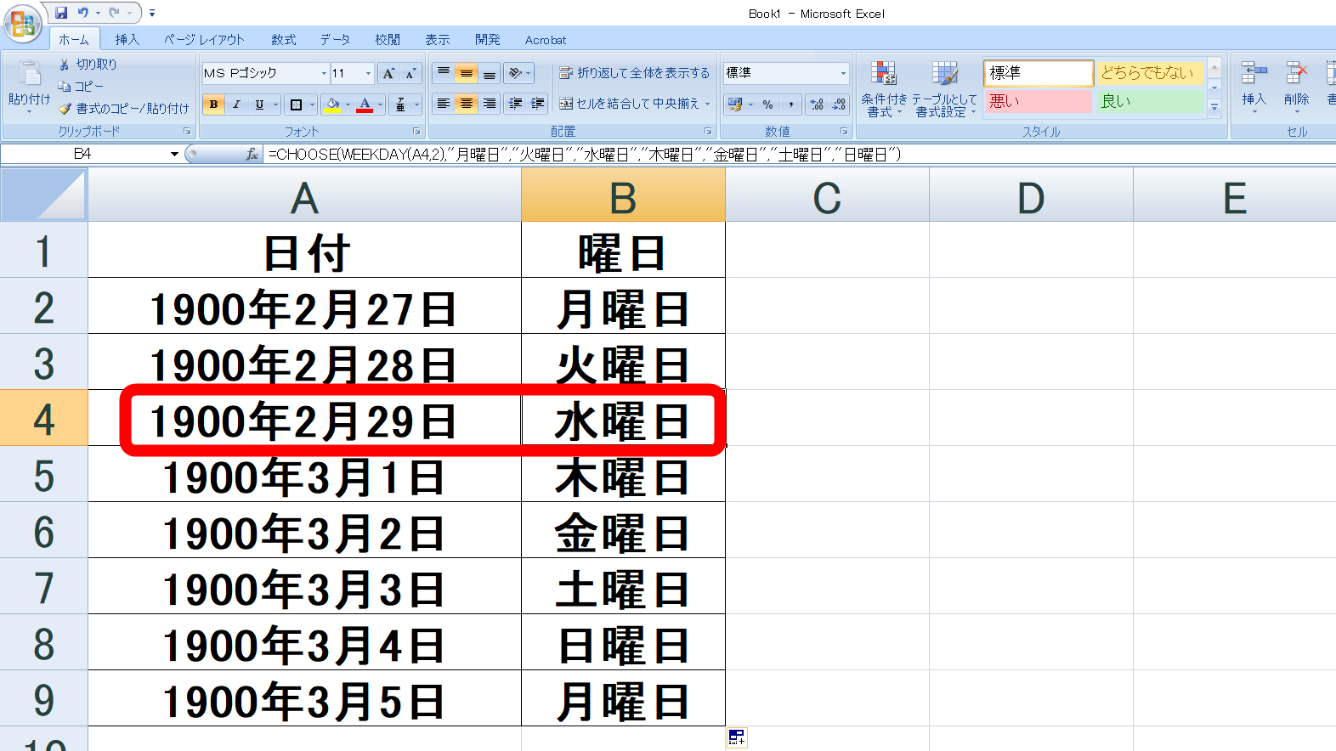This screenshot has height=751, width=1336.
Task: Click the yellow fill color bucket
Action: point(332,104)
